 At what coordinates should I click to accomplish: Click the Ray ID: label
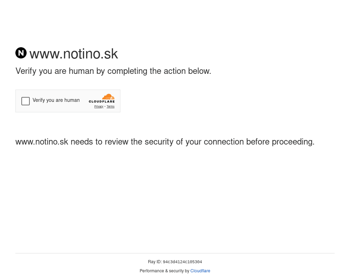[x=155, y=262]
